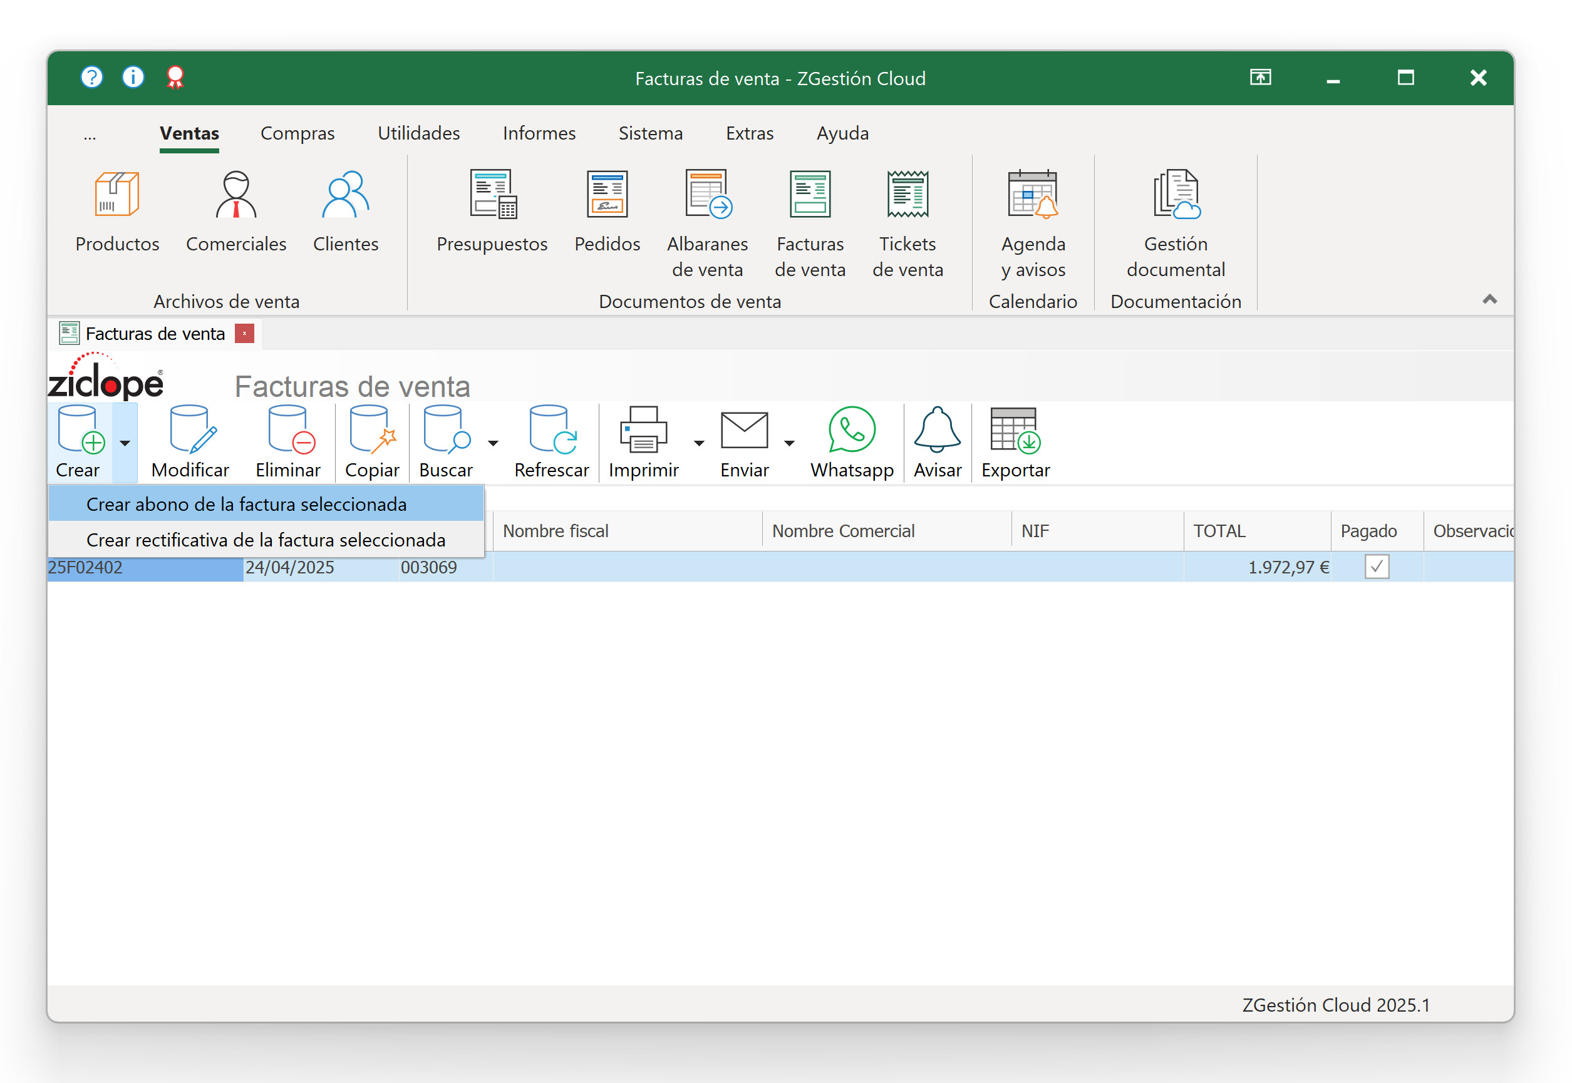The height and width of the screenshot is (1083, 1572).
Task: Switch to the Sistema ribbon tab
Action: point(651,134)
